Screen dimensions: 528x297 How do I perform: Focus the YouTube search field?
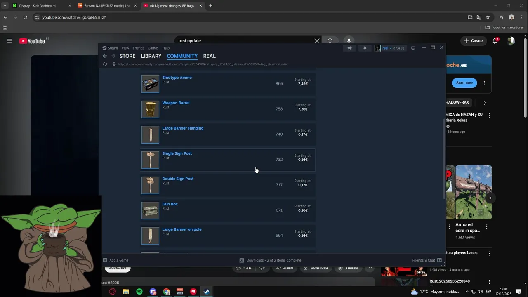click(x=245, y=41)
